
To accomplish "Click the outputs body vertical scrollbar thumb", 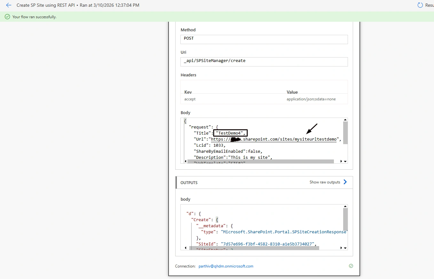I will 345,219.
